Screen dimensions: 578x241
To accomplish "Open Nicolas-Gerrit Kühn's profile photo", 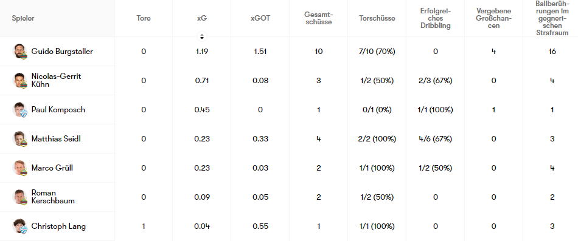I will pyautogui.click(x=20, y=80).
